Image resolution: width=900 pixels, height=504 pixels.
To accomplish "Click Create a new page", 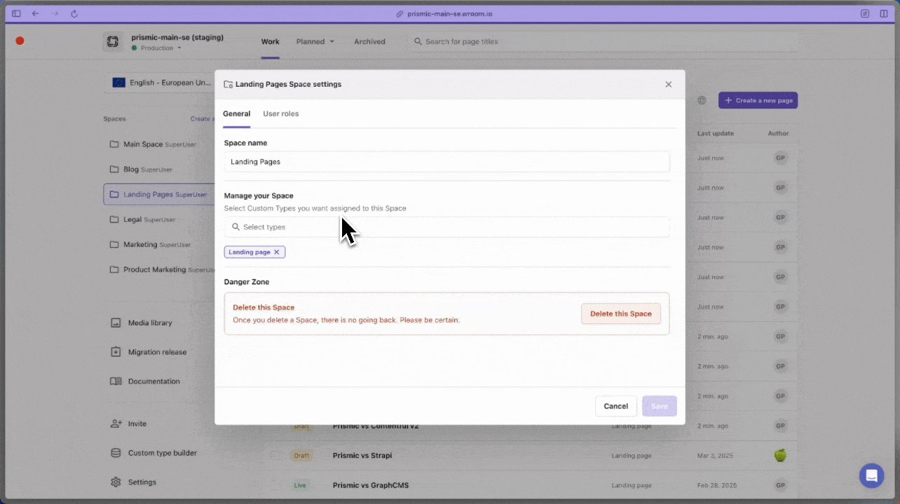I will [758, 101].
